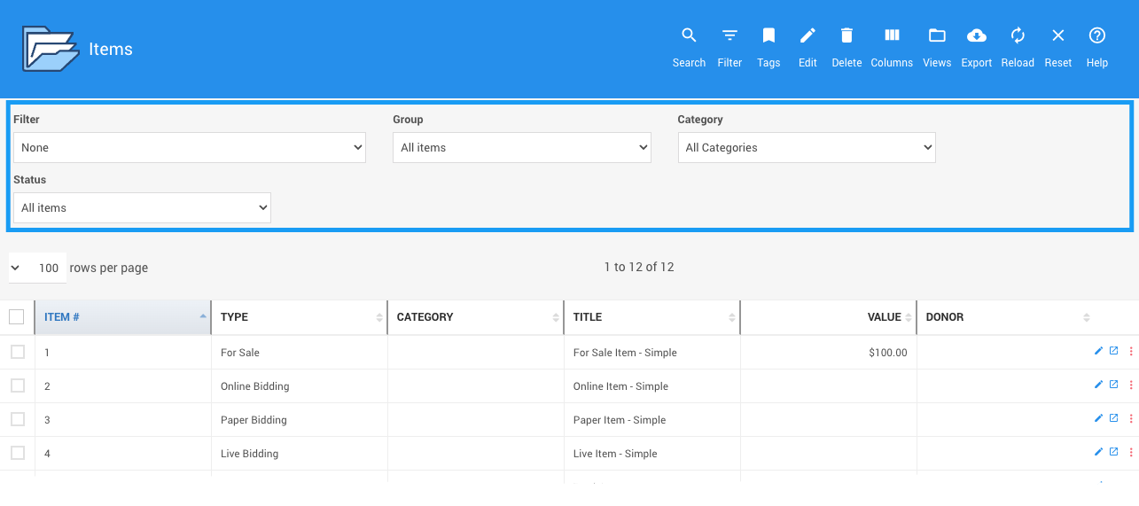Expand the Filter dropdown set to None
Image resolution: width=1139 pixels, height=506 pixels.
190,148
